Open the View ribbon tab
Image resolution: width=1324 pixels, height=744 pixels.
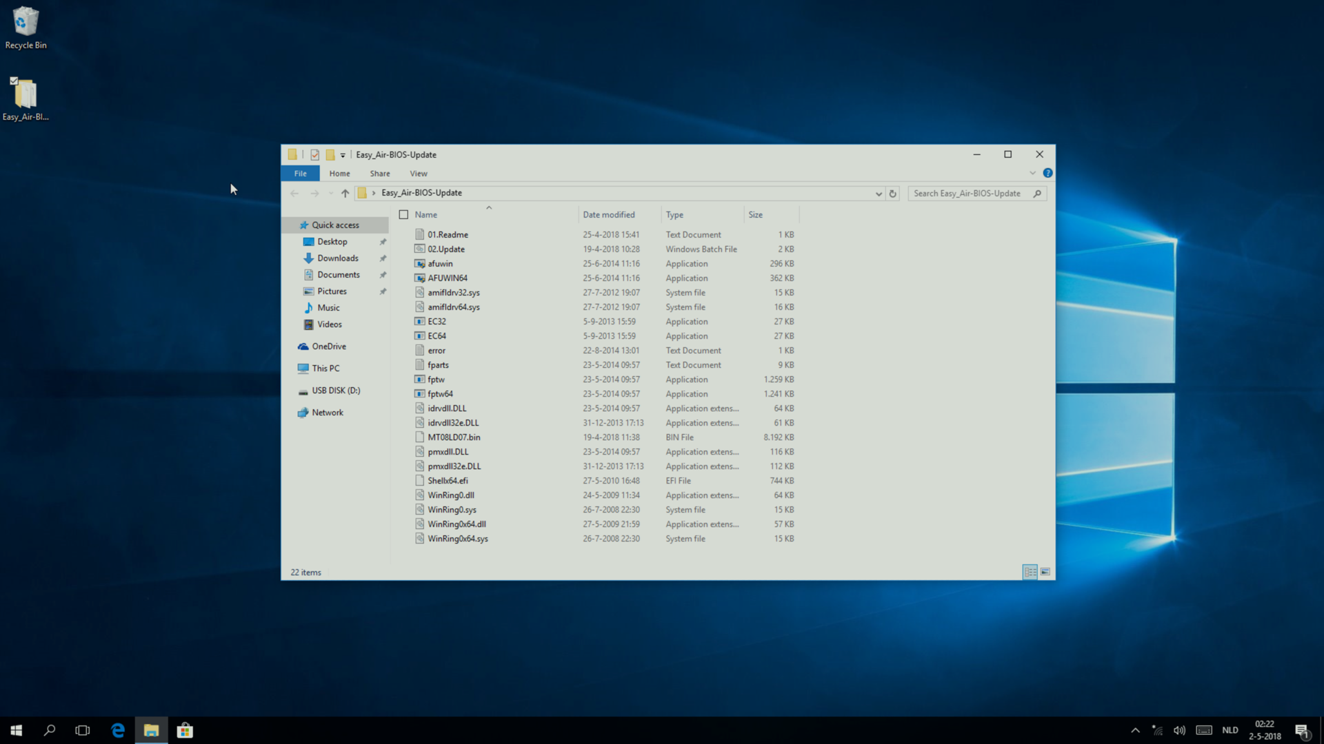tap(418, 174)
